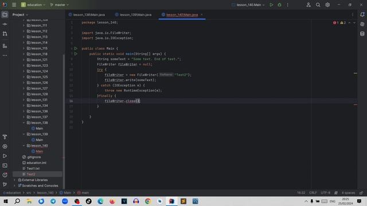Screen dimensions: 367x206
Task: Expand External Libraries node
Action: click(14, 180)
